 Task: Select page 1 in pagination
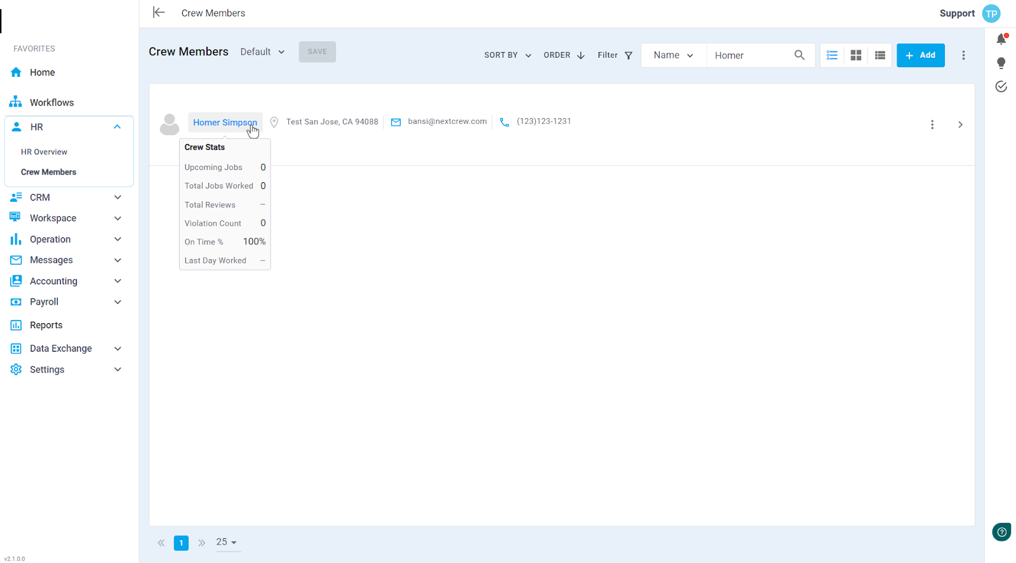click(x=181, y=543)
